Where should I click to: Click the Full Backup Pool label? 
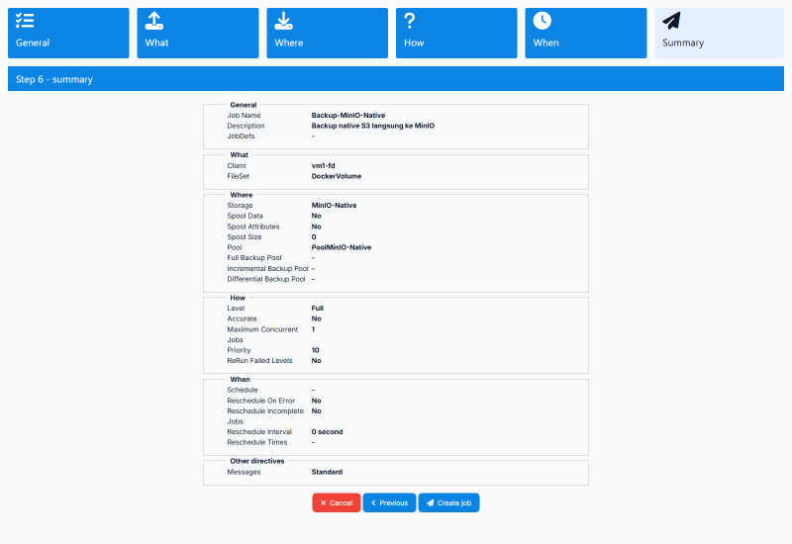tap(254, 258)
